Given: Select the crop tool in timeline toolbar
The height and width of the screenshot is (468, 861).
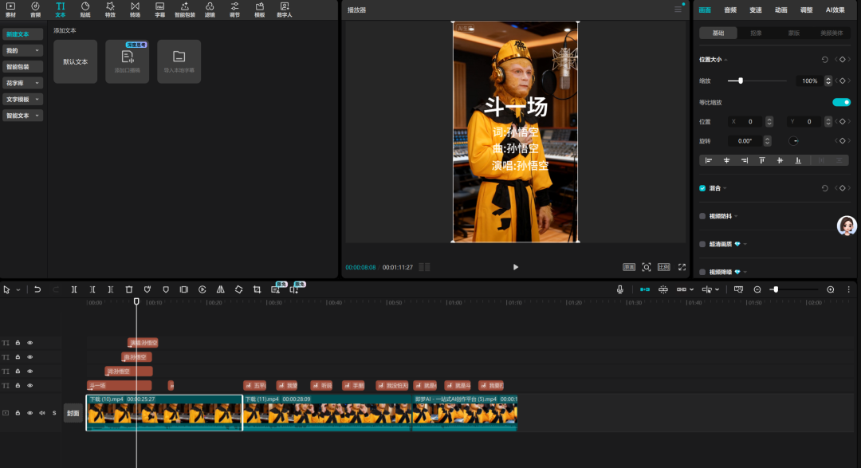Looking at the screenshot, I should (x=257, y=289).
